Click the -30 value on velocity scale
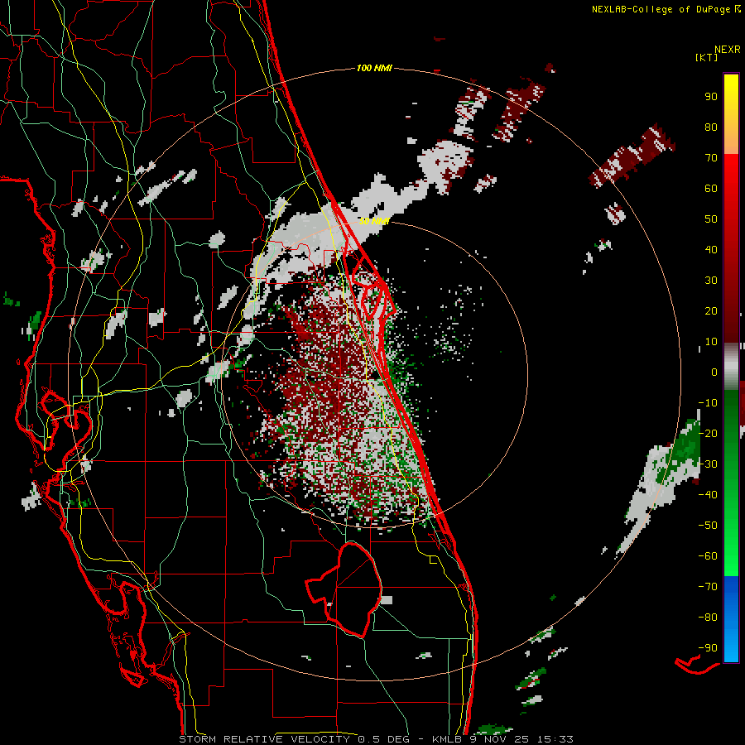Image resolution: width=745 pixels, height=745 pixels. point(708,464)
